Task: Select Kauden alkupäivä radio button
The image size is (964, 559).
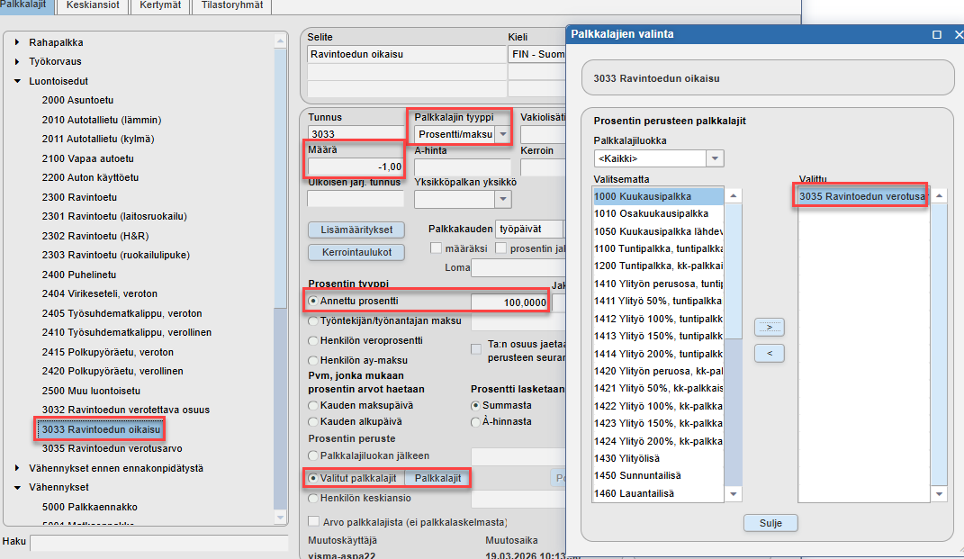Action: [313, 422]
